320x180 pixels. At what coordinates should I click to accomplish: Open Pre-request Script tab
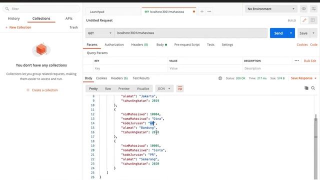pos(187,44)
